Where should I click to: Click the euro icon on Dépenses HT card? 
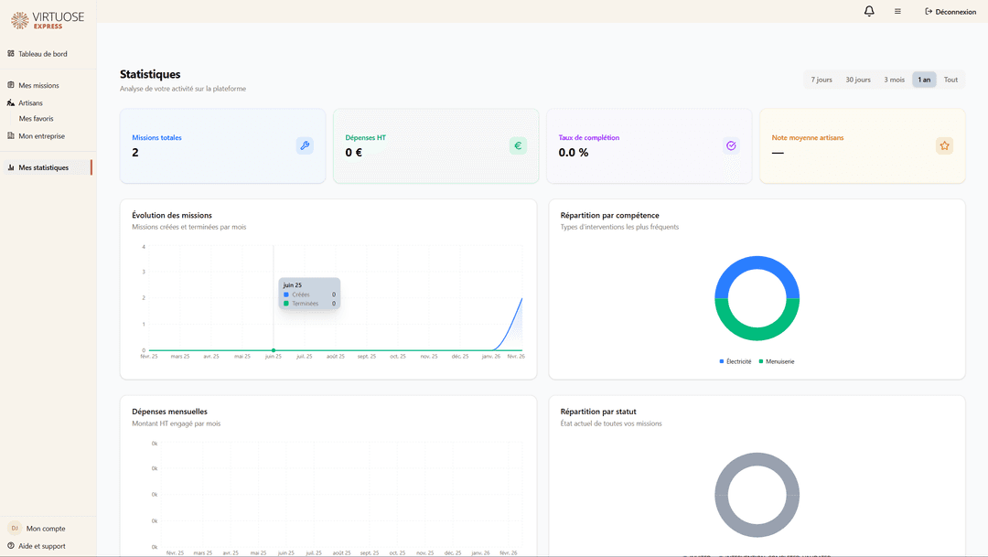(518, 145)
